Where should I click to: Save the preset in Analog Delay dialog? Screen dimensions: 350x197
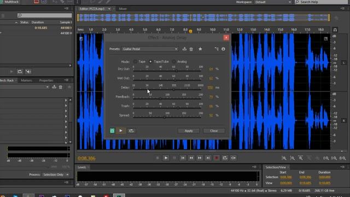(x=184, y=49)
